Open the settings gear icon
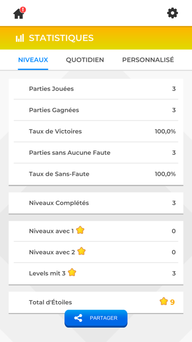 [172, 13]
